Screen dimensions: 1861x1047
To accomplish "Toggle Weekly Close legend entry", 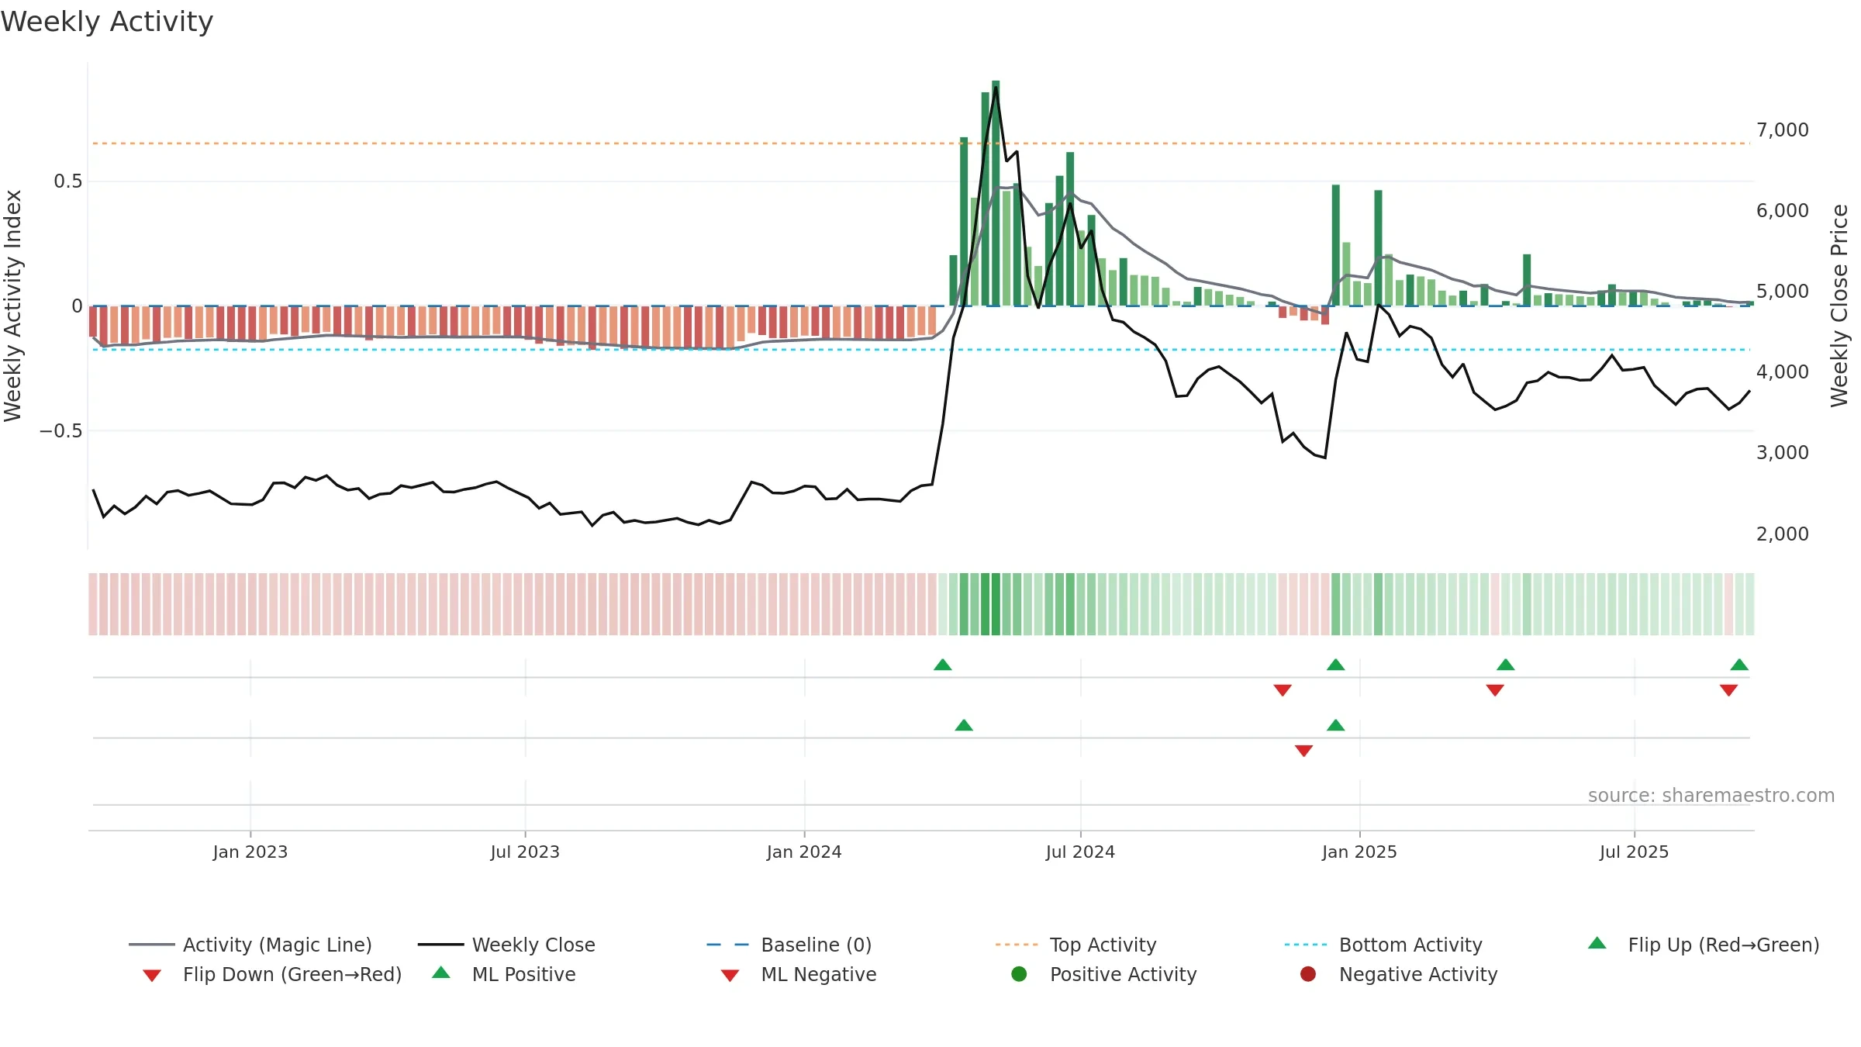I will click(506, 945).
